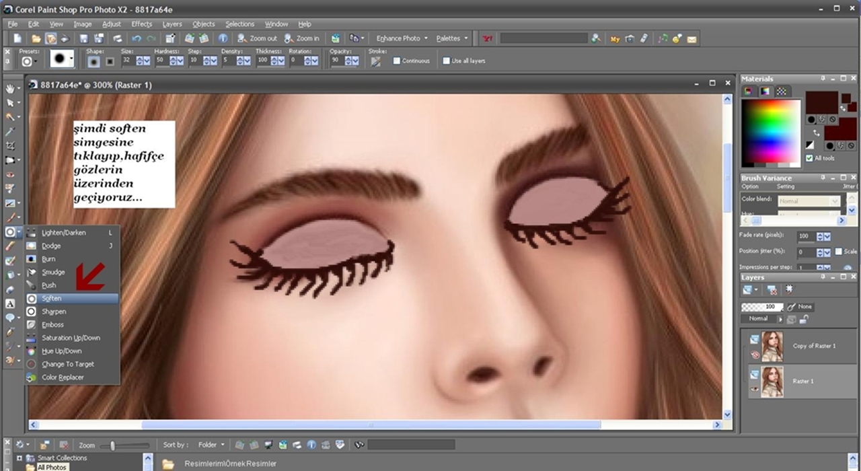Click the Zoom in button

(301, 39)
